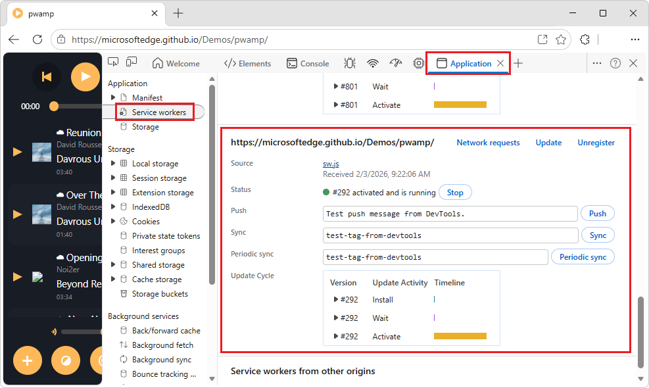Viewport: 649px width, 388px height.
Task: View site information lock icon
Action: point(61,39)
